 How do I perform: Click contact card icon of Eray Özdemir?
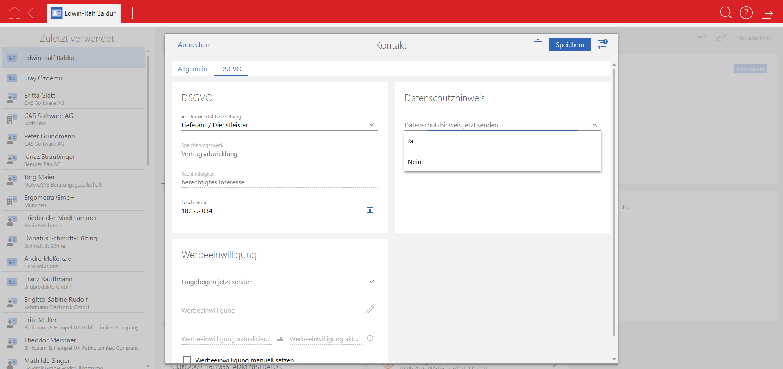[x=12, y=78]
